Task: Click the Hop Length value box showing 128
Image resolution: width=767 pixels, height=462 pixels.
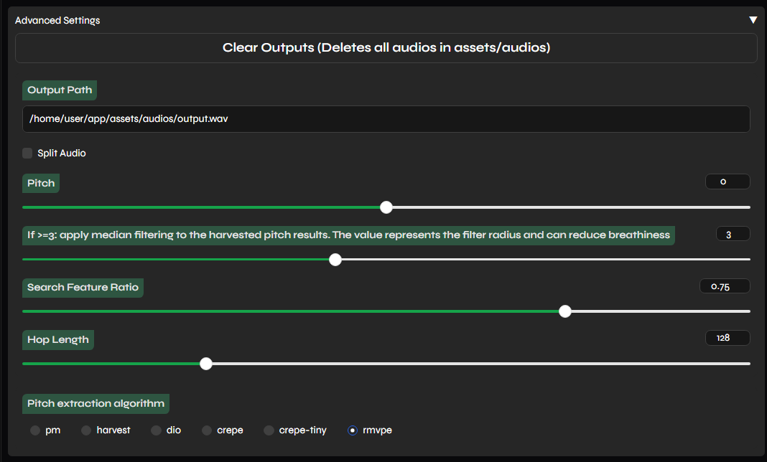Action: pyautogui.click(x=728, y=338)
